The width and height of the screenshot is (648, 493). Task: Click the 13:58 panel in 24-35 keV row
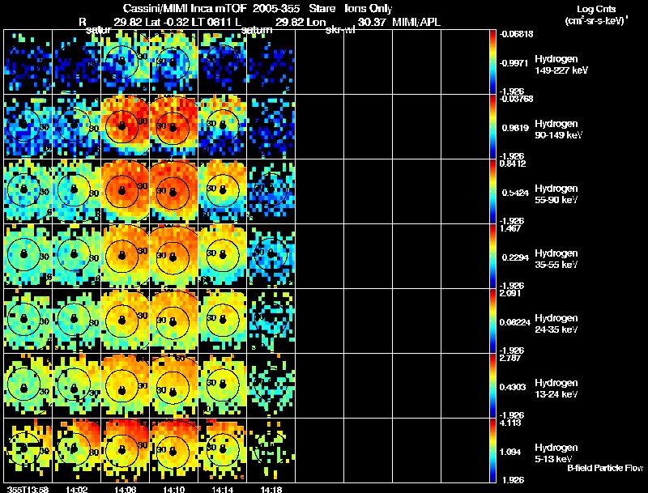28,321
